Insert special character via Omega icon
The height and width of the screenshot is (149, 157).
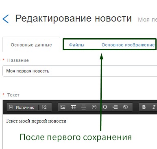point(105,107)
